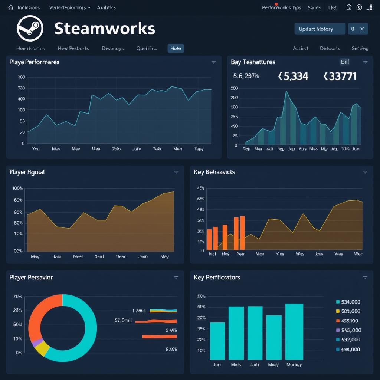
Task: Click the 6.495 value in Player Persavior
Action: point(171,349)
